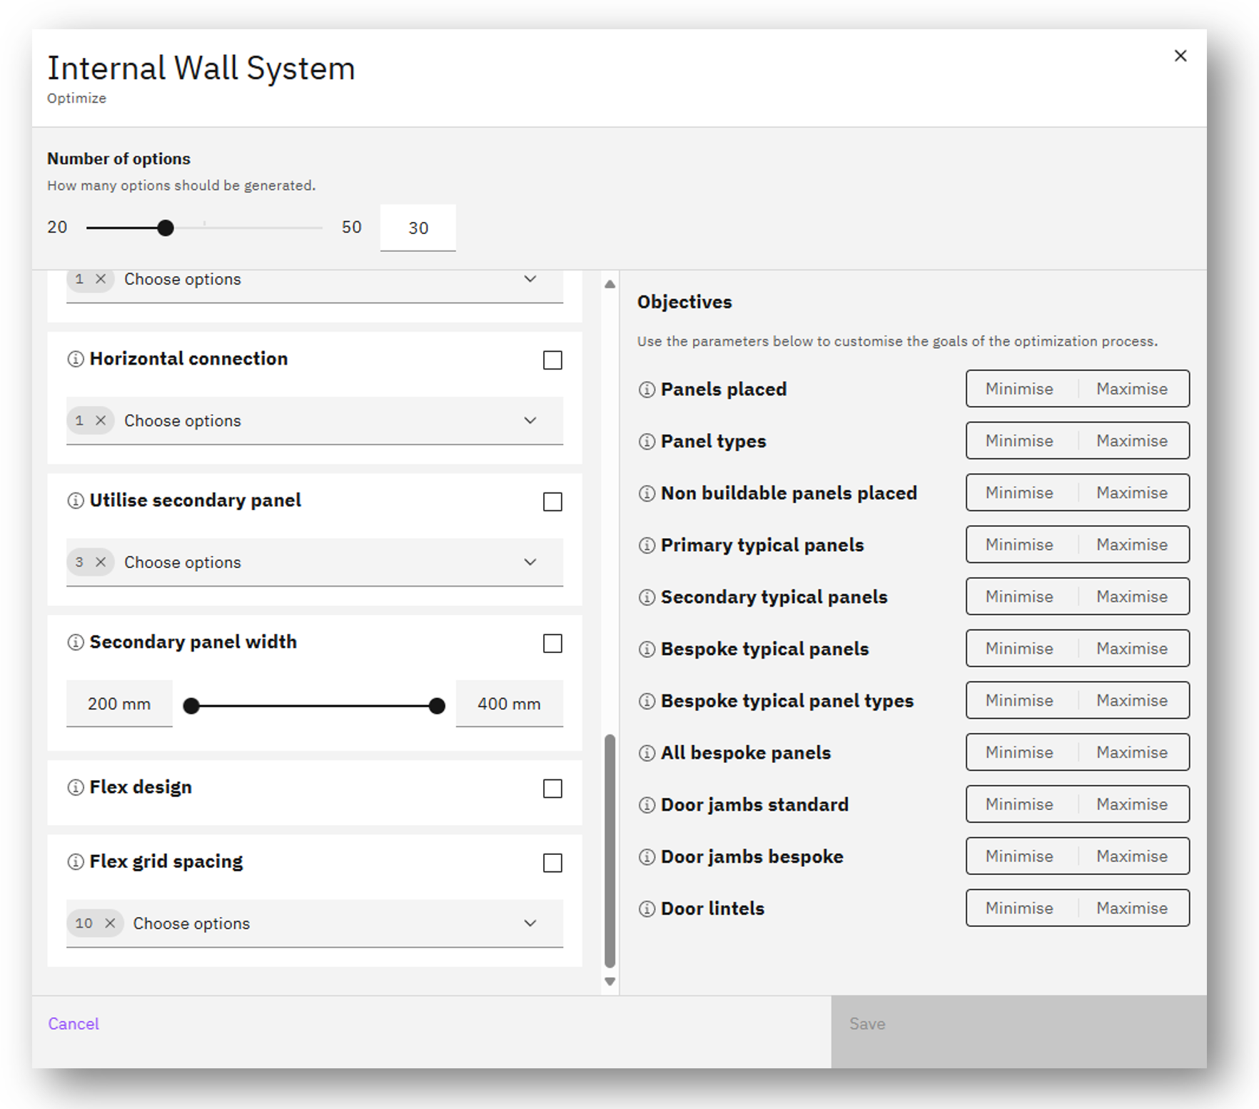Click info icon beside Bespoke typical panels
1259x1109 pixels.
pyautogui.click(x=647, y=649)
